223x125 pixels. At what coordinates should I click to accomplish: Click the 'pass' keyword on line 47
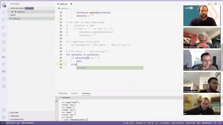point(79,61)
